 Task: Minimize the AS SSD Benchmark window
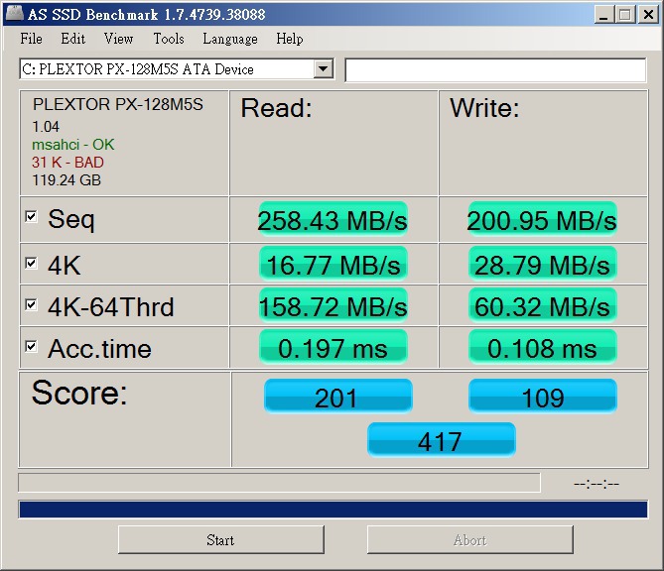click(x=603, y=15)
